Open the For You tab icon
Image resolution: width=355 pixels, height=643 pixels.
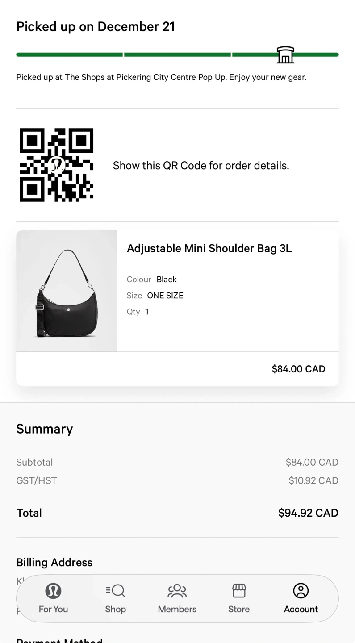[x=53, y=591]
